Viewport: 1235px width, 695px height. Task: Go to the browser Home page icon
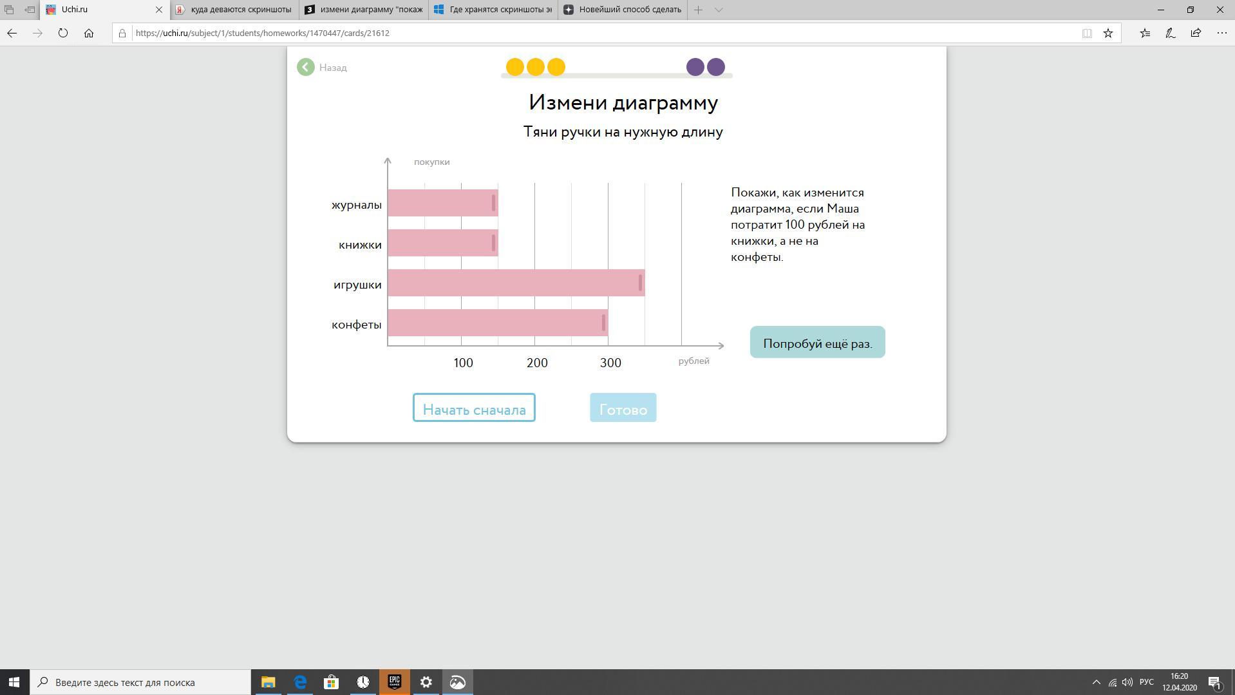coord(89,33)
